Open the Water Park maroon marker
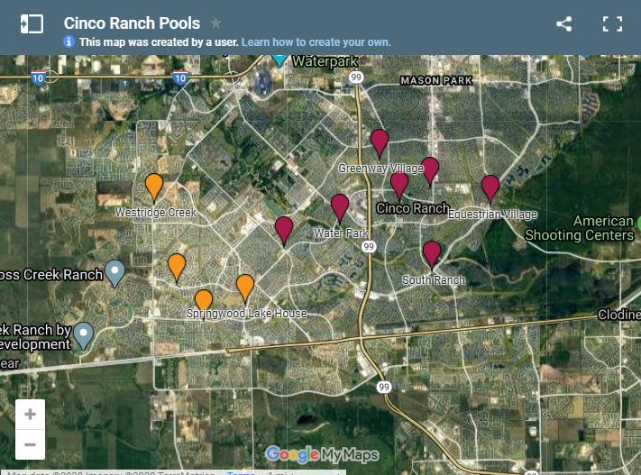This screenshot has height=475, width=641. coord(340,207)
